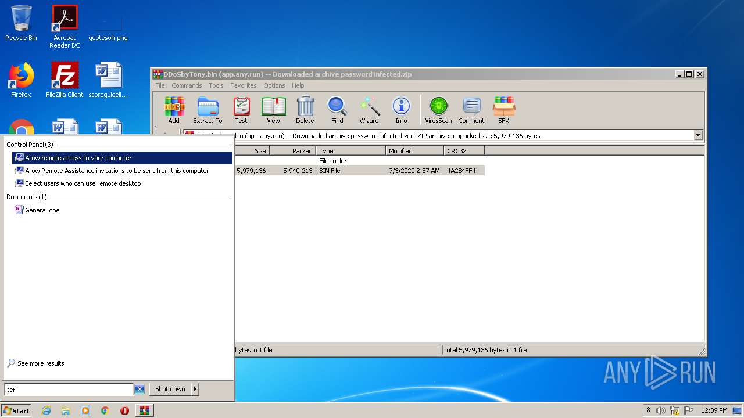Viewport: 744px width, 418px height.
Task: Click the Delete trash bin icon
Action: pos(305,110)
